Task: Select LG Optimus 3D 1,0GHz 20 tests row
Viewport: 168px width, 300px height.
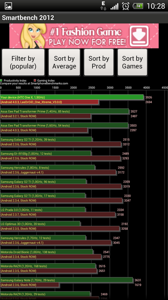Action: 40,224
